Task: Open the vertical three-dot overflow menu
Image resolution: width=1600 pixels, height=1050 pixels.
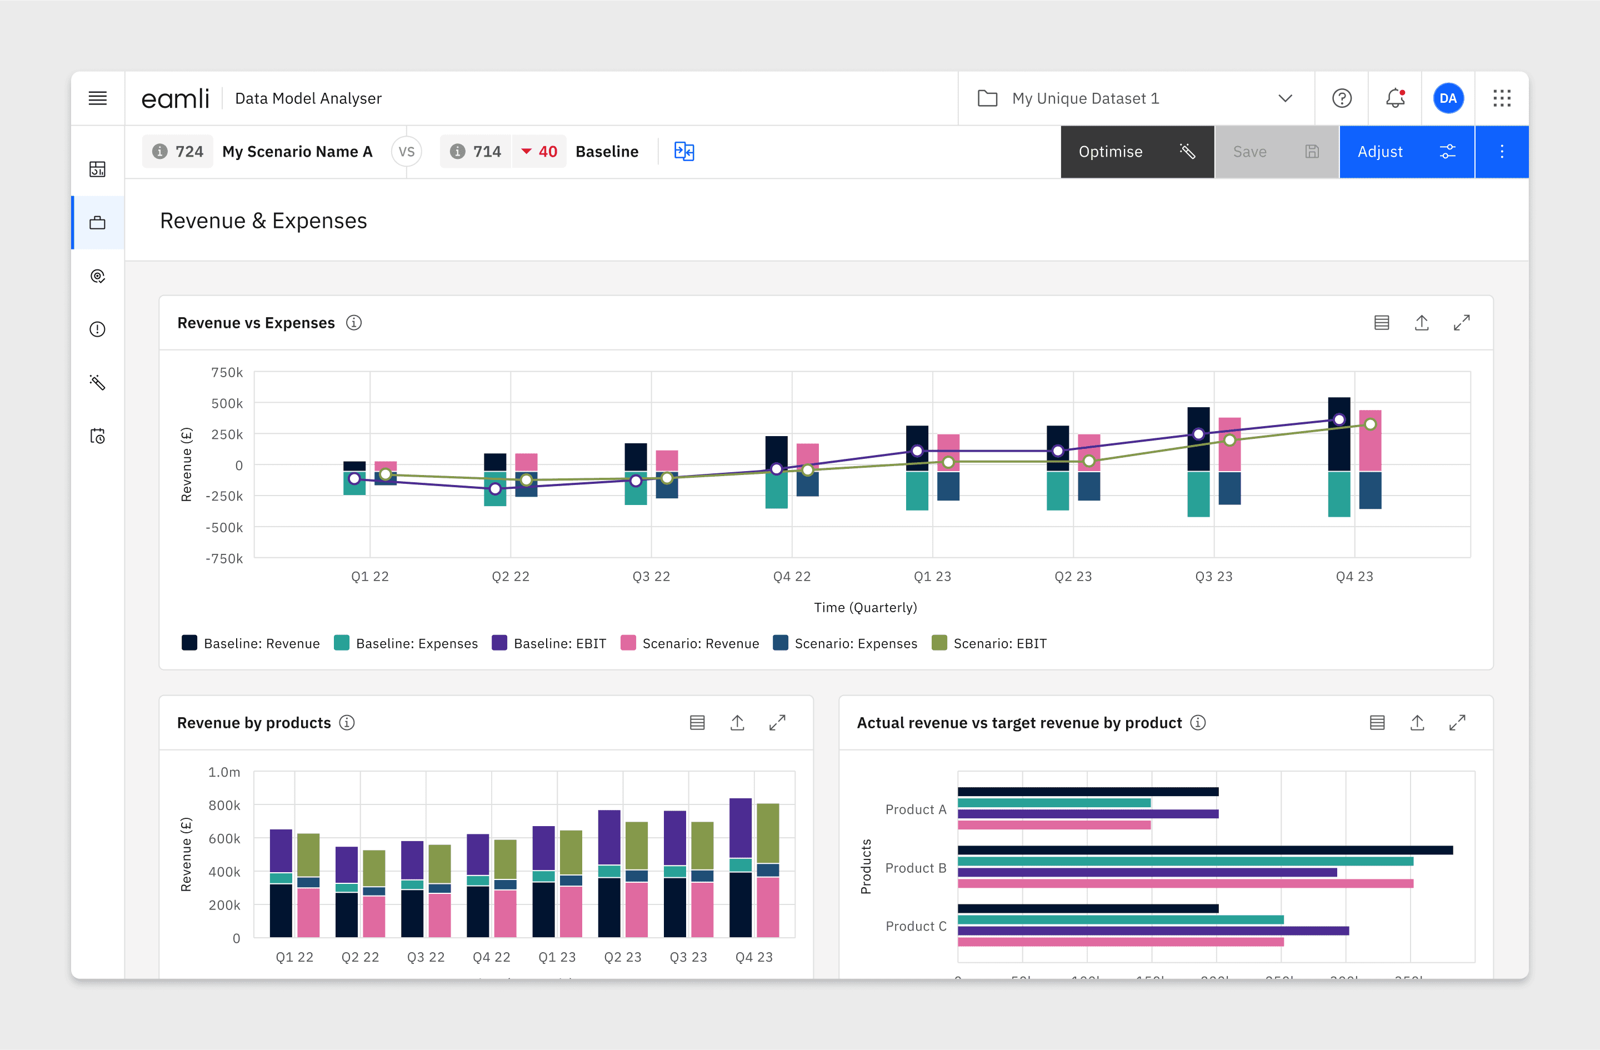Action: [x=1501, y=151]
